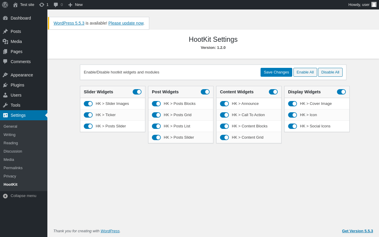This screenshot has height=237, width=379.
Task: Click the Dashboard gauge icon
Action: pyautogui.click(x=5, y=18)
